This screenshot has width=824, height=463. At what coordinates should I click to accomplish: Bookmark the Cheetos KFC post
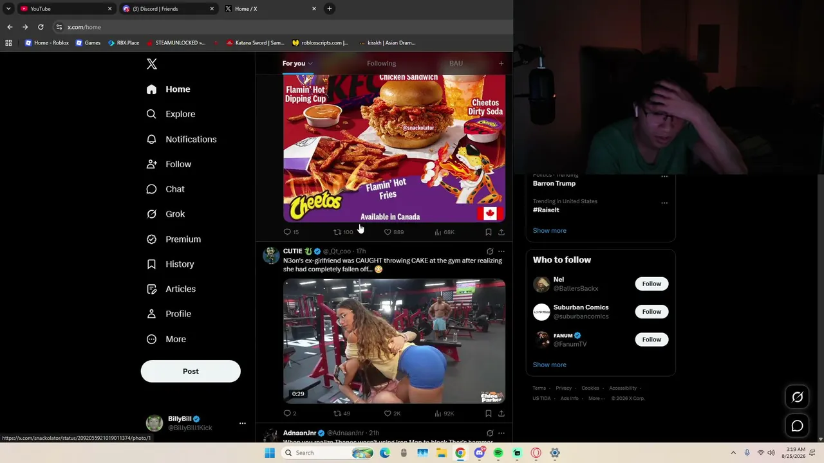(489, 232)
